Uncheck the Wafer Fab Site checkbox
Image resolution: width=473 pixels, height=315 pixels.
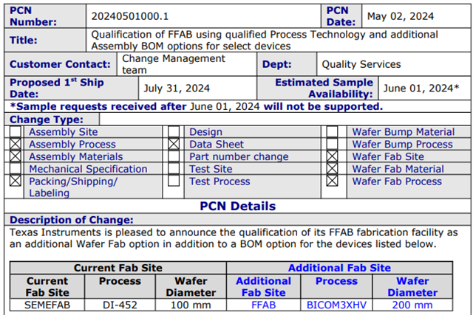[332, 156]
